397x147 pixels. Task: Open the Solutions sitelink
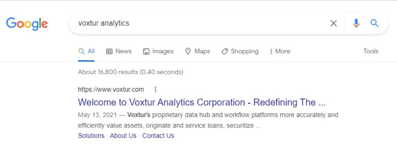click(x=91, y=136)
